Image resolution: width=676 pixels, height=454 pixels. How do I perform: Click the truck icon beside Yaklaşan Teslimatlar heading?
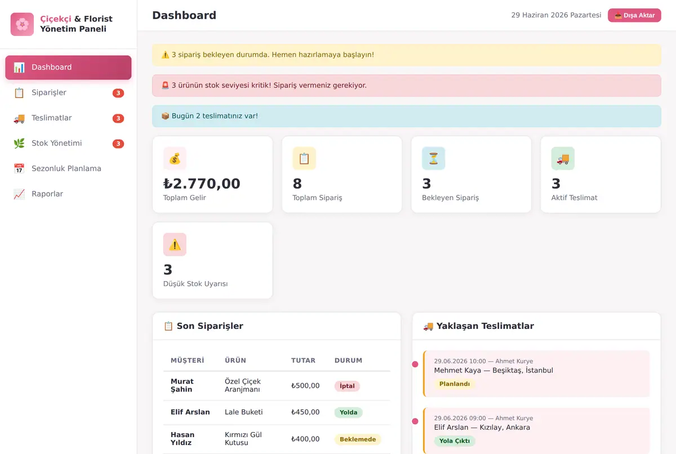pyautogui.click(x=428, y=326)
